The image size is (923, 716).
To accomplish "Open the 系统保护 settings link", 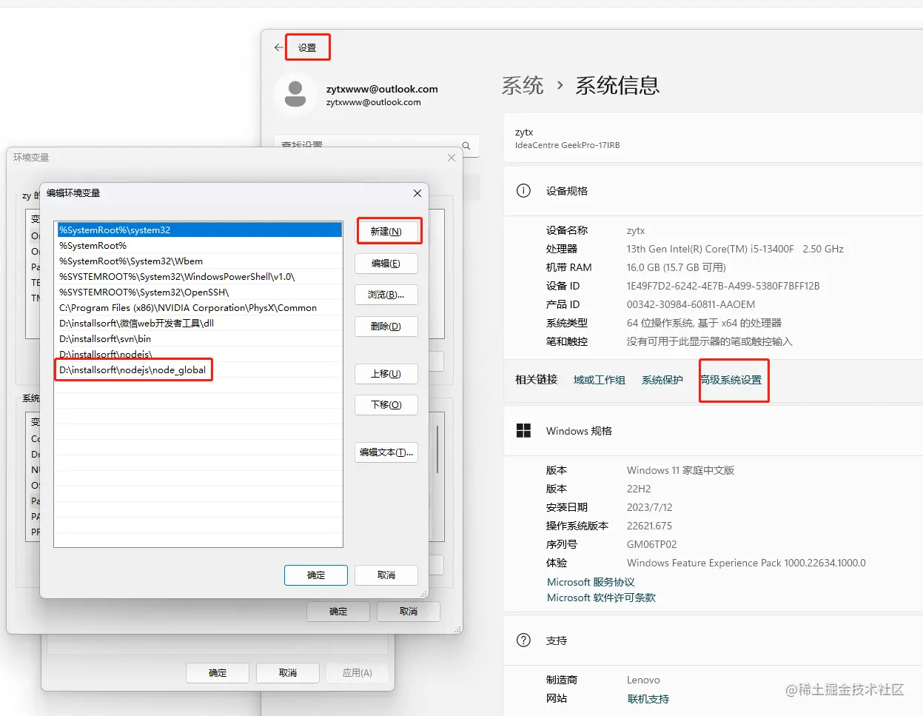I will pyautogui.click(x=662, y=380).
